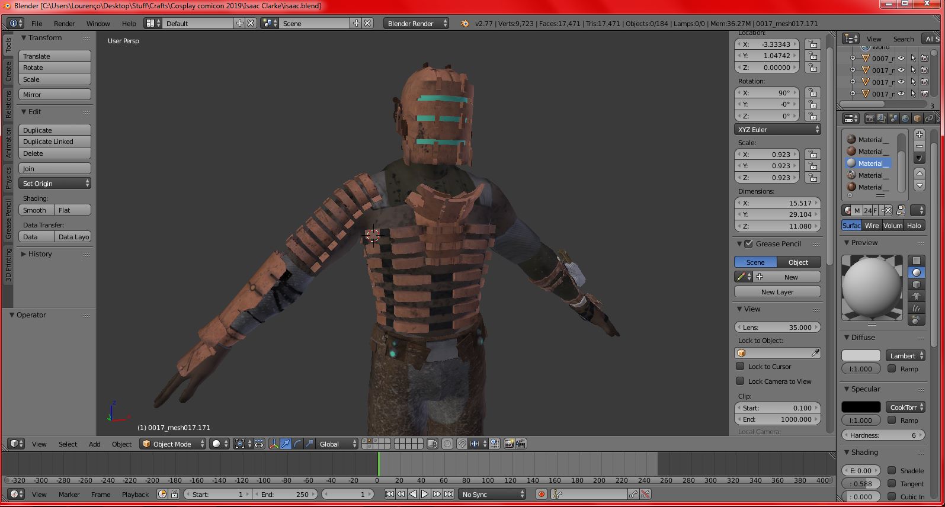Click the New Layer button
This screenshot has width=945, height=507.
tap(777, 291)
